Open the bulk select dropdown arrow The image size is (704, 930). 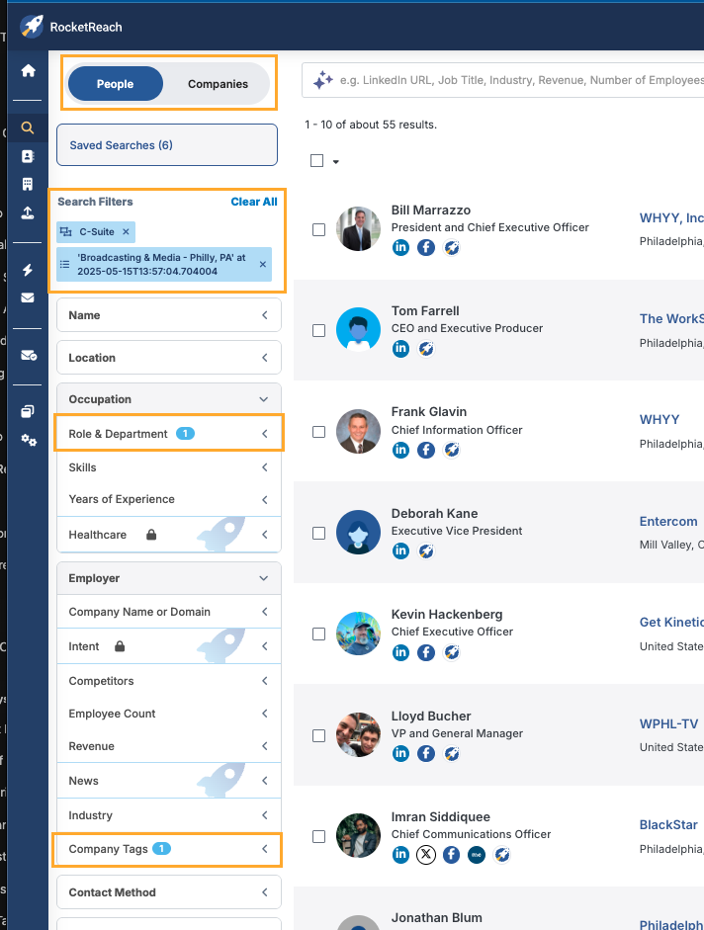(x=336, y=161)
